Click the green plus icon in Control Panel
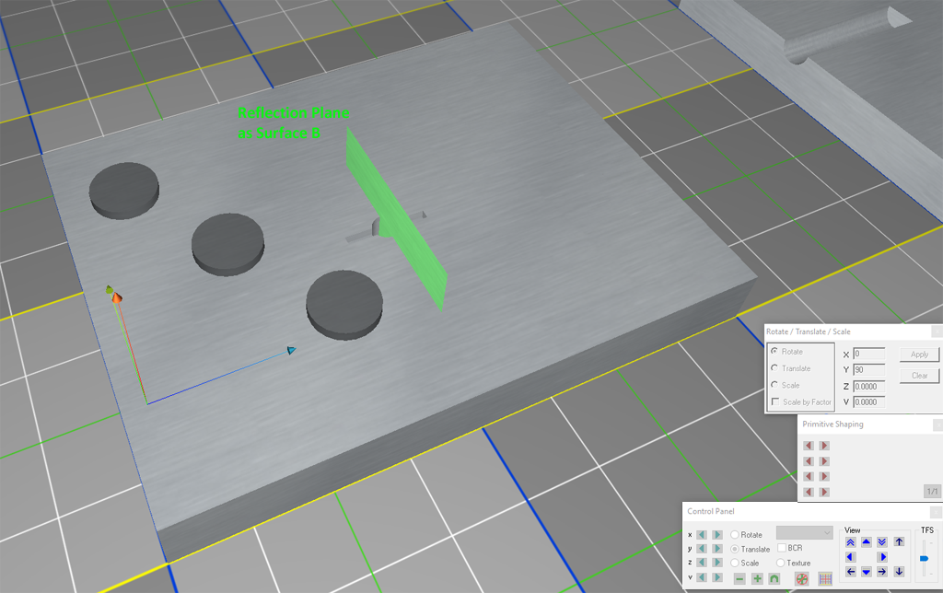The image size is (943, 593). [x=757, y=578]
